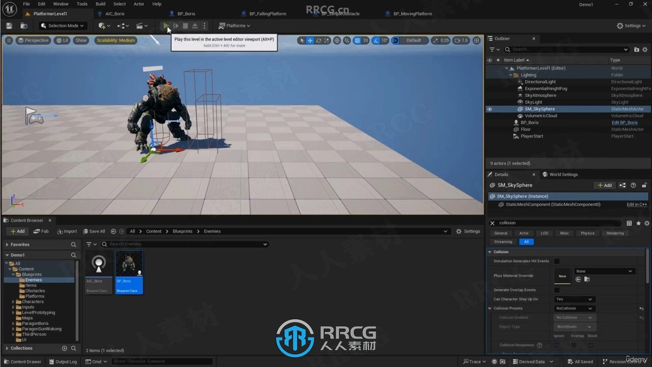Toggle visibility eye for SM_SkySphere

[x=490, y=109]
